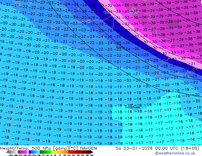The image size is (202, 156).
Task: Pick the bright red swatch at the 24 label
Action: point(69,152)
